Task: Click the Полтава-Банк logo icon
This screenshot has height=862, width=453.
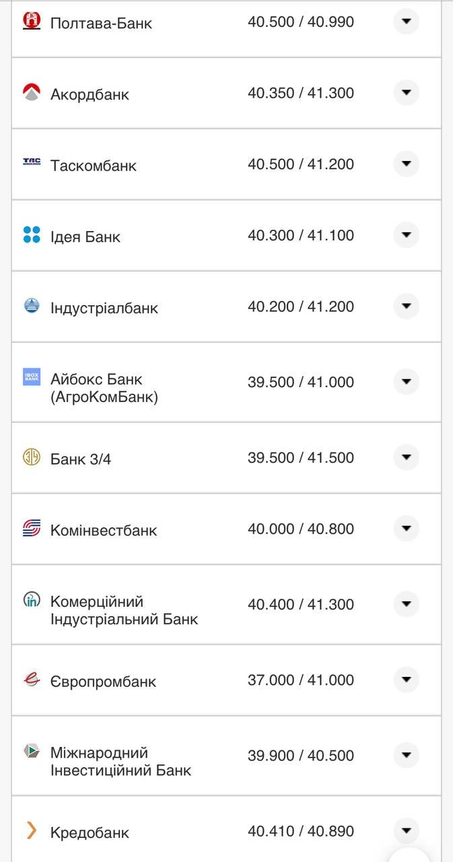Action: 32,21
